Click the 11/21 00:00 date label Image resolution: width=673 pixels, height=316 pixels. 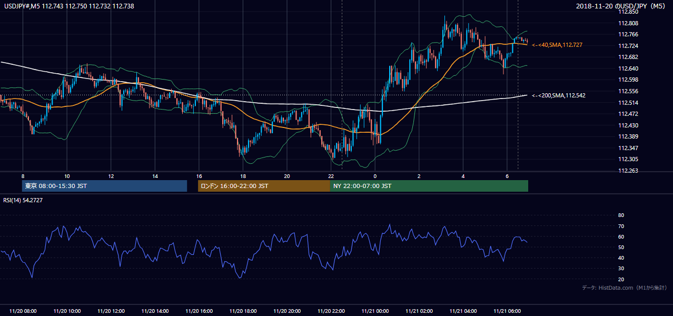(x=375, y=311)
